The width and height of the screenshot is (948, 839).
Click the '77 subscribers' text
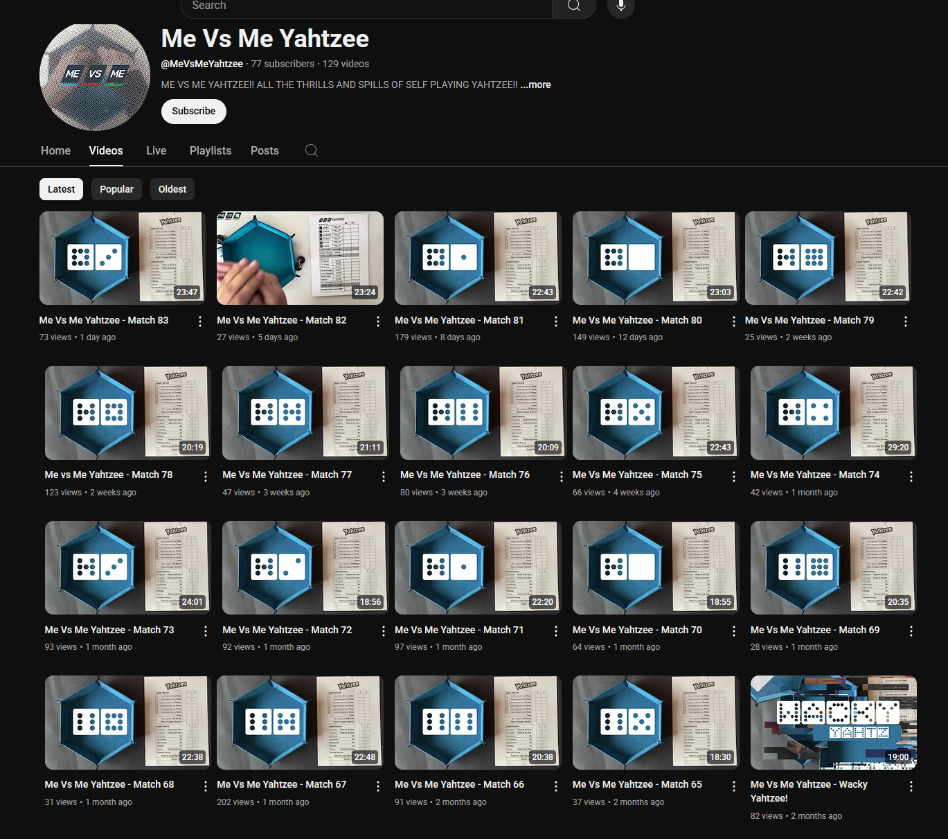click(x=283, y=64)
